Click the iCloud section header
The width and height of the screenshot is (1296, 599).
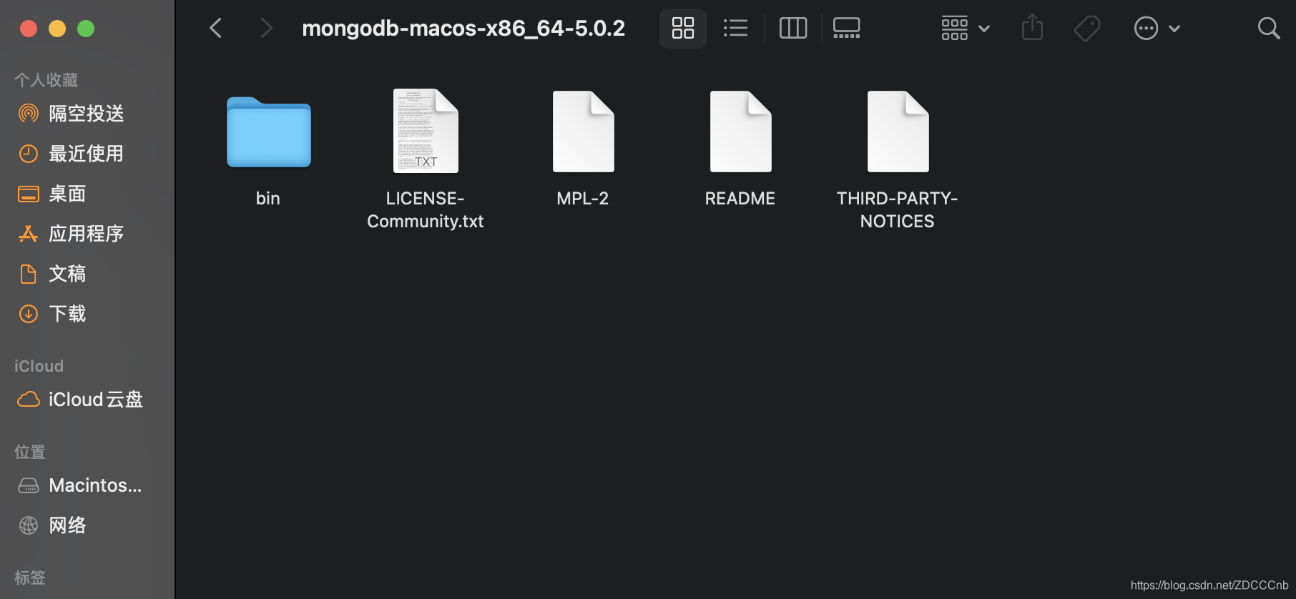(39, 366)
